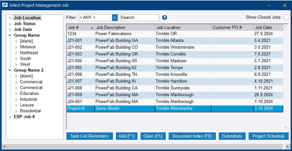This screenshot has height=151, width=292.
Task: Expand the Midwest group node
Action: click(x=16, y=47)
